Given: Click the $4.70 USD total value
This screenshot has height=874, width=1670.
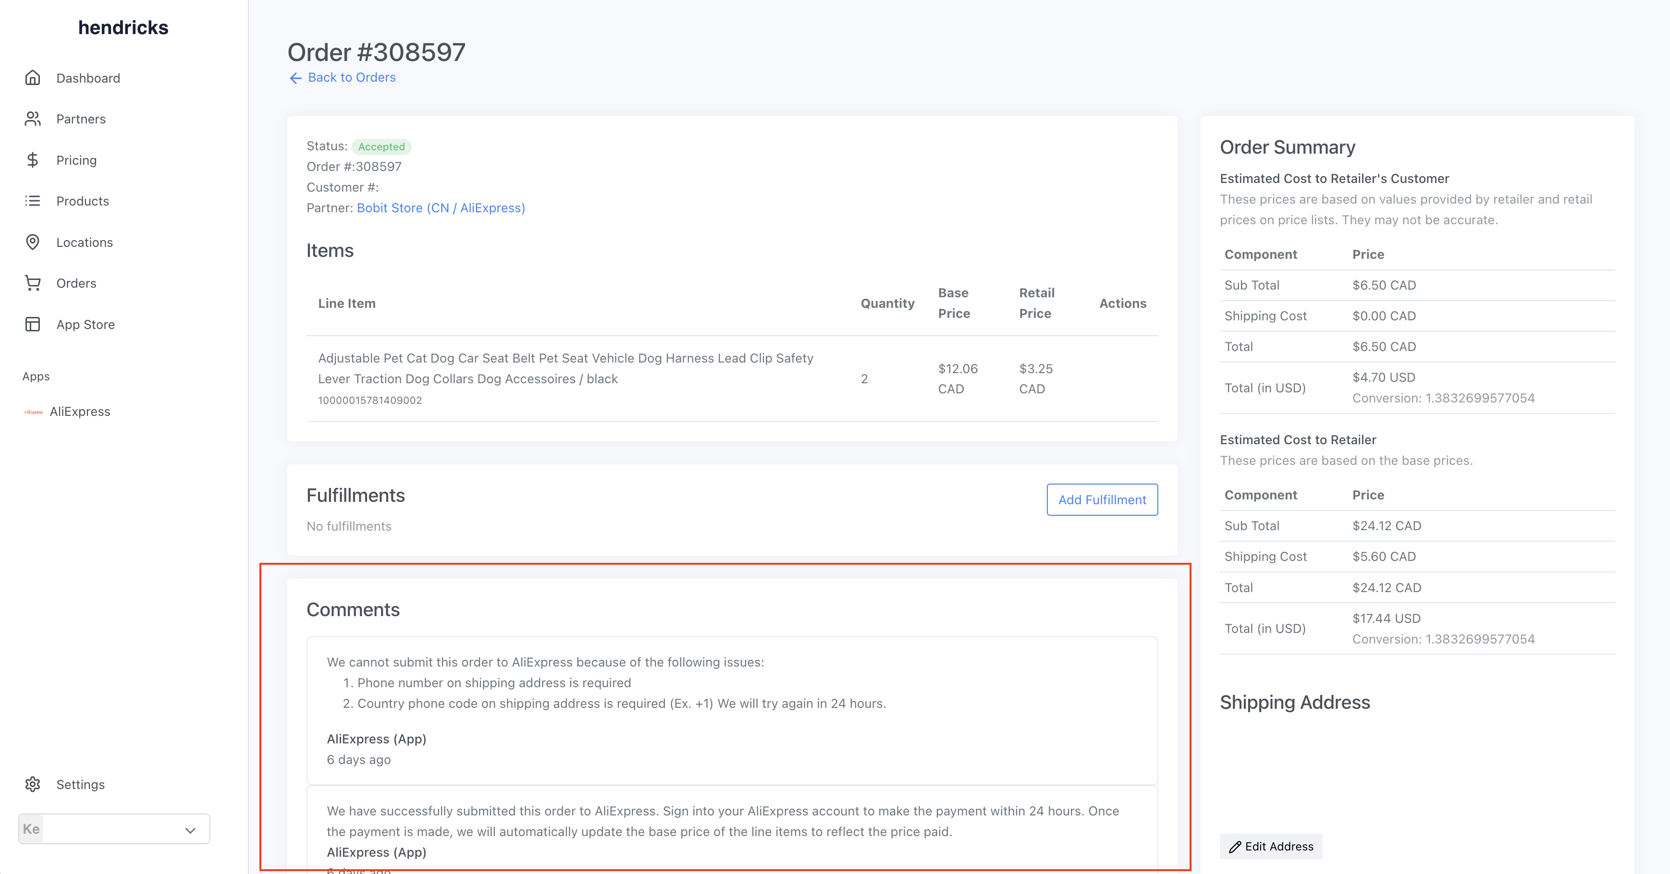Looking at the screenshot, I should click(x=1384, y=377).
